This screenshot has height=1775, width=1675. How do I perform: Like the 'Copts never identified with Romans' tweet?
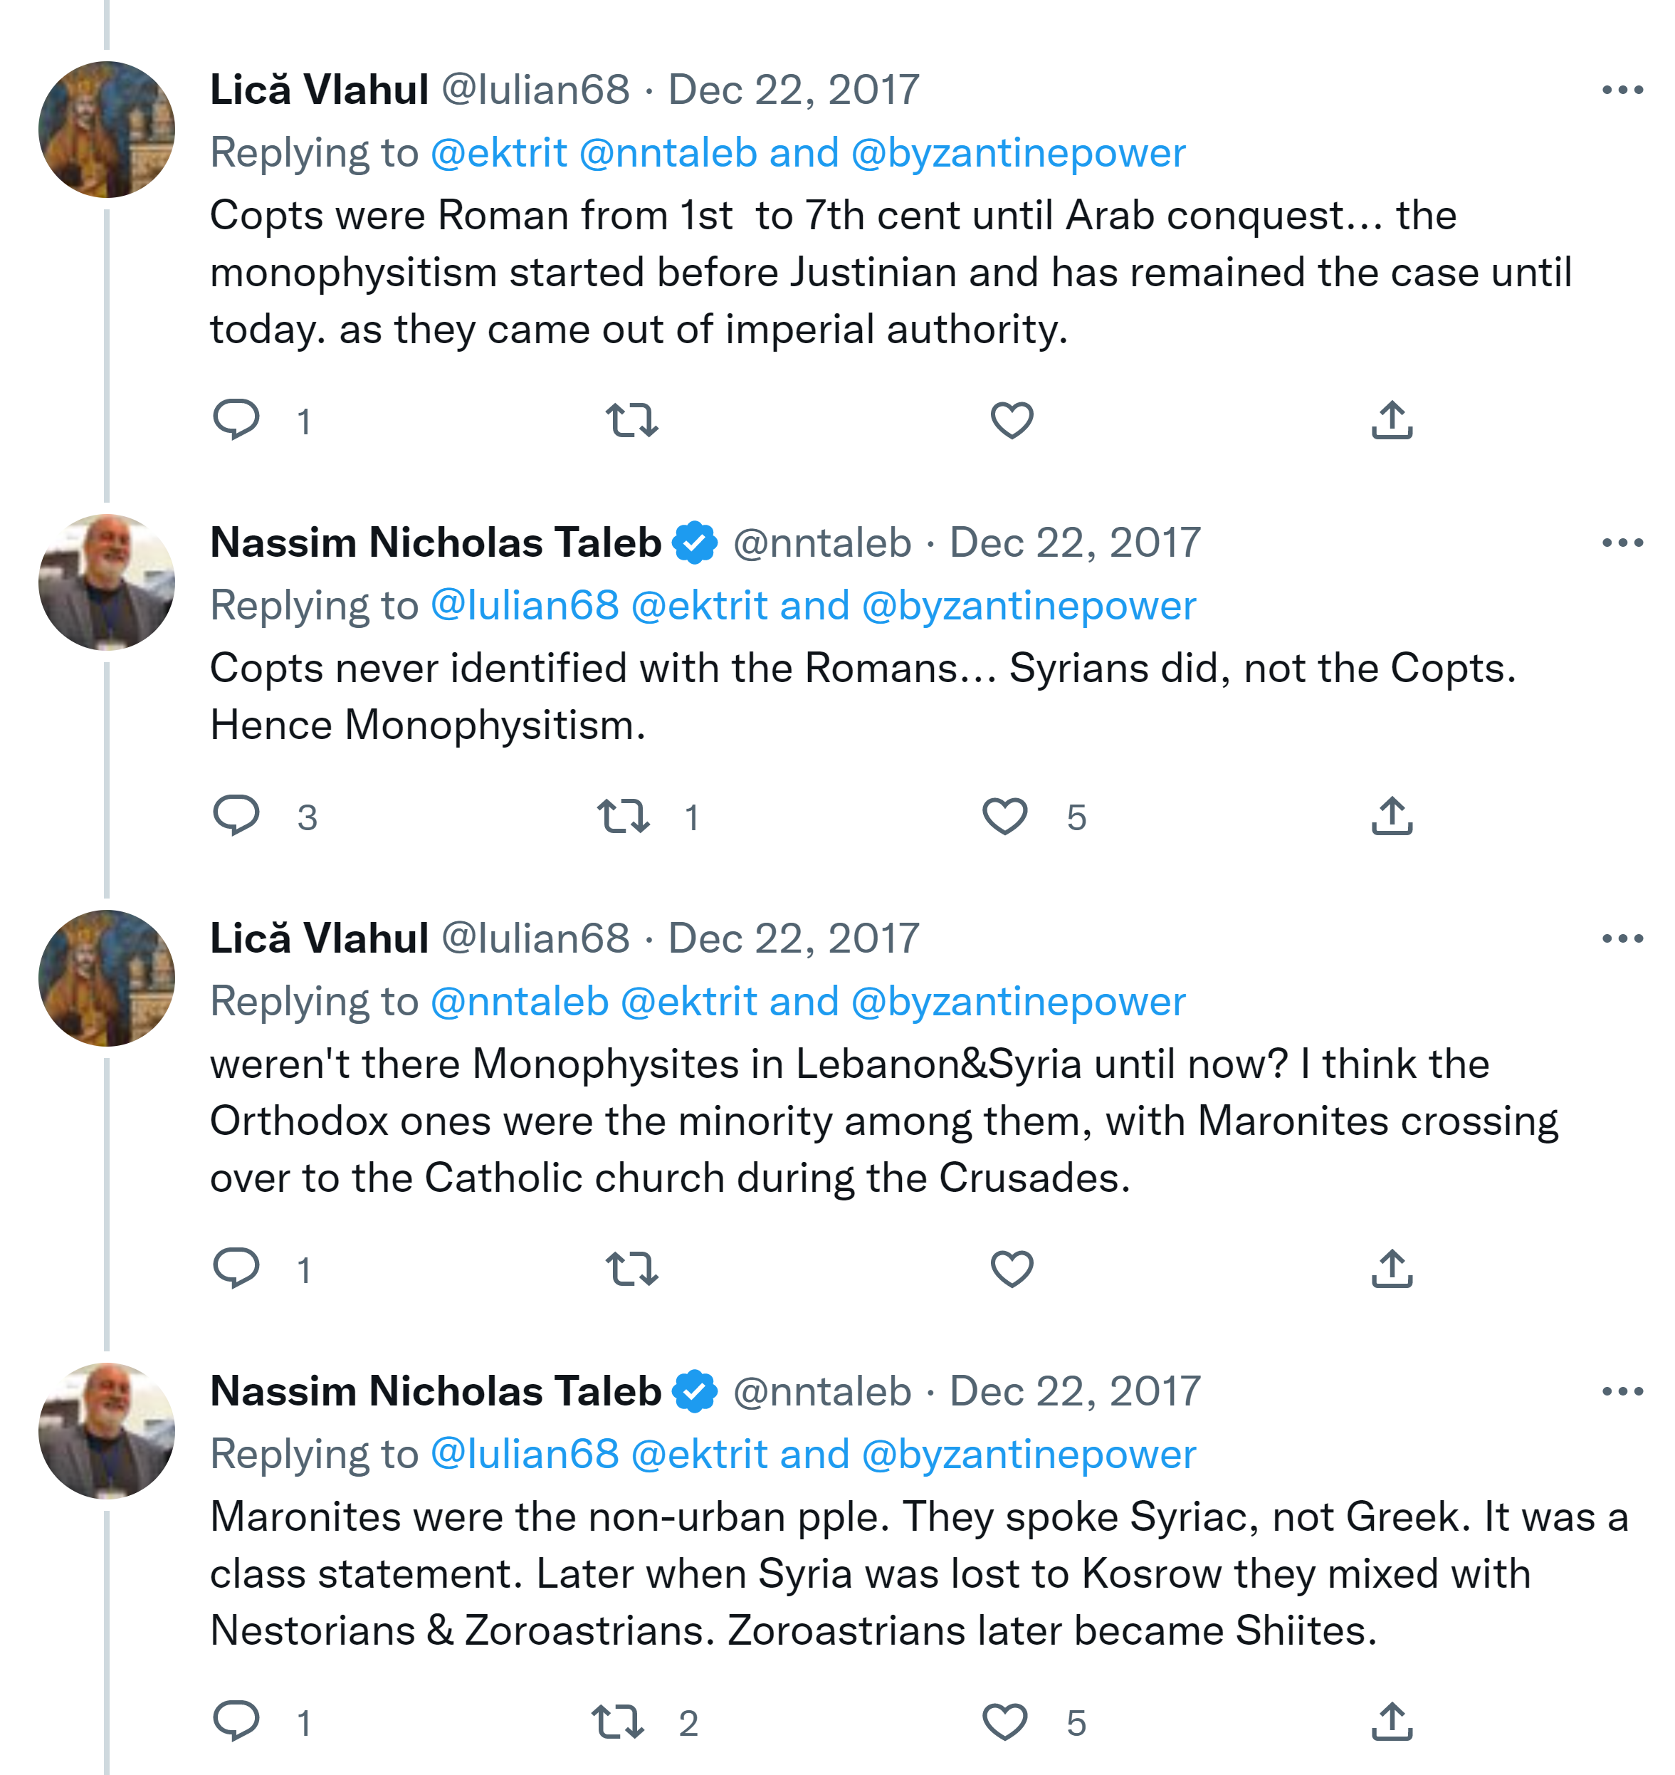(x=1005, y=816)
